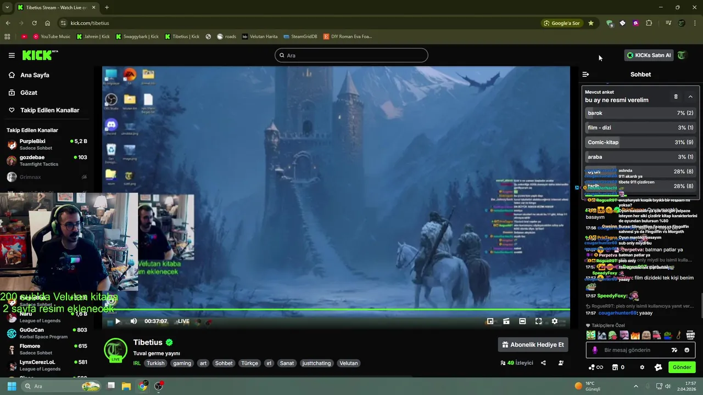Click the purple microphone chat icon
703x395 pixels.
click(x=594, y=350)
